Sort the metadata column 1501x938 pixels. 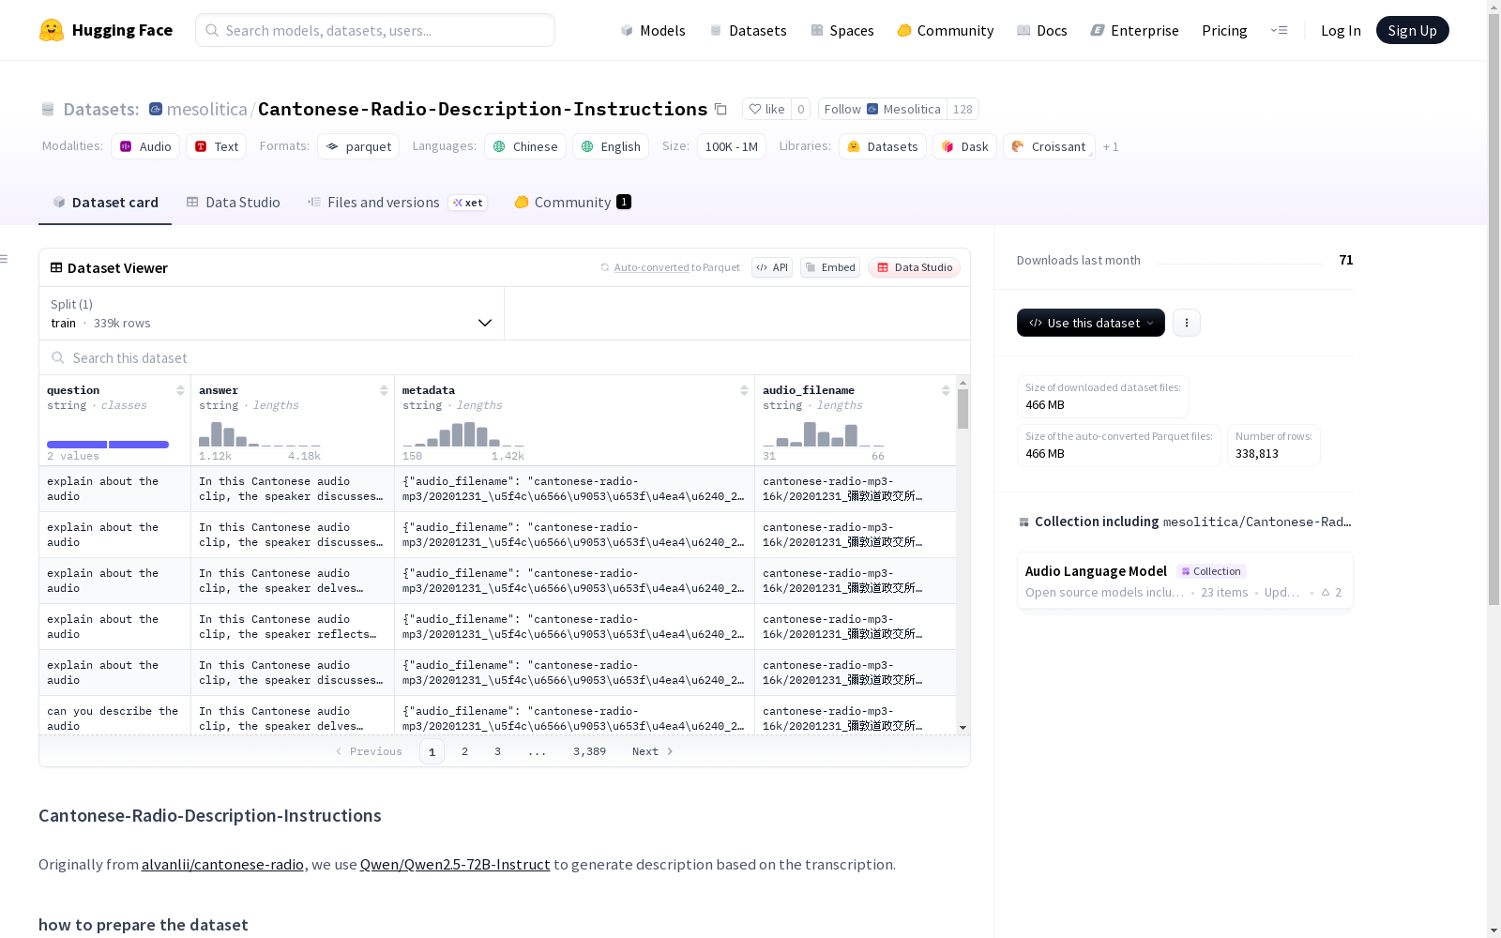tap(744, 390)
